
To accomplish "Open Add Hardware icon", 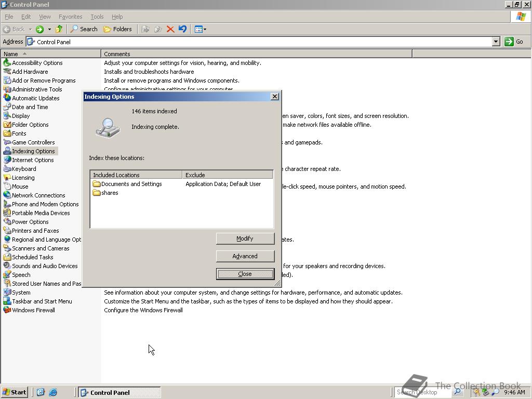I will click(7, 72).
